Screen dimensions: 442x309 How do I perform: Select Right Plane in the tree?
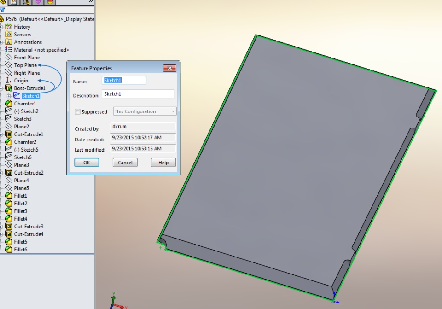(x=27, y=73)
